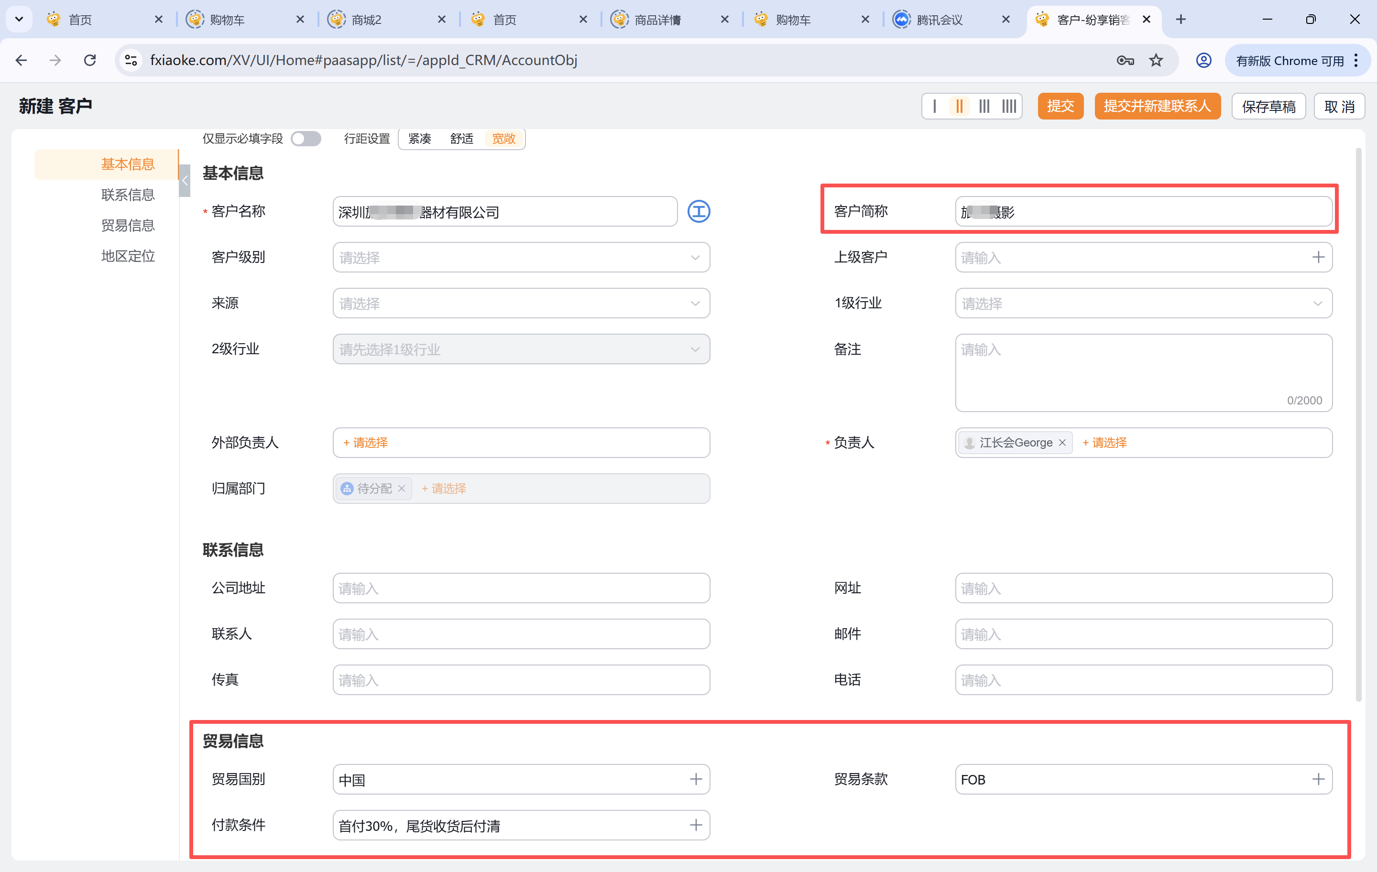Expand the 1级行业 dropdown

coord(1143,303)
